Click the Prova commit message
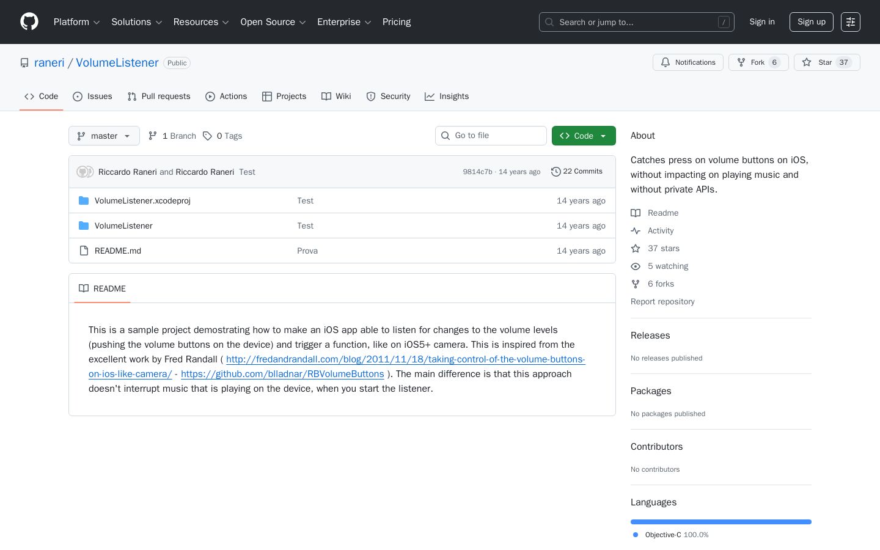Image resolution: width=880 pixels, height=550 pixels. [x=307, y=251]
